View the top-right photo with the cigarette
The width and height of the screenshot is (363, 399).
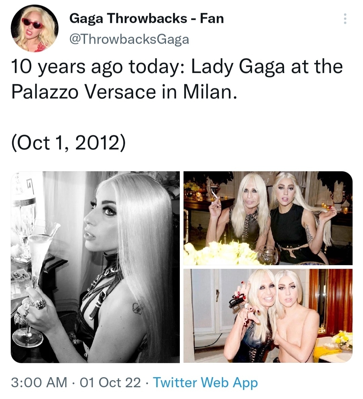pos(268,218)
